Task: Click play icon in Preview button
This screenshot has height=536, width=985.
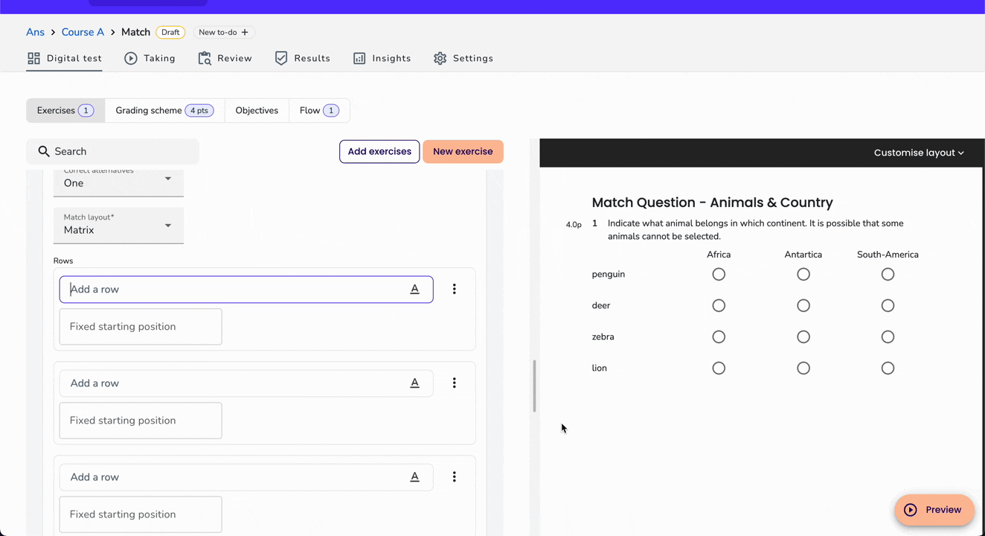Action: (911, 510)
